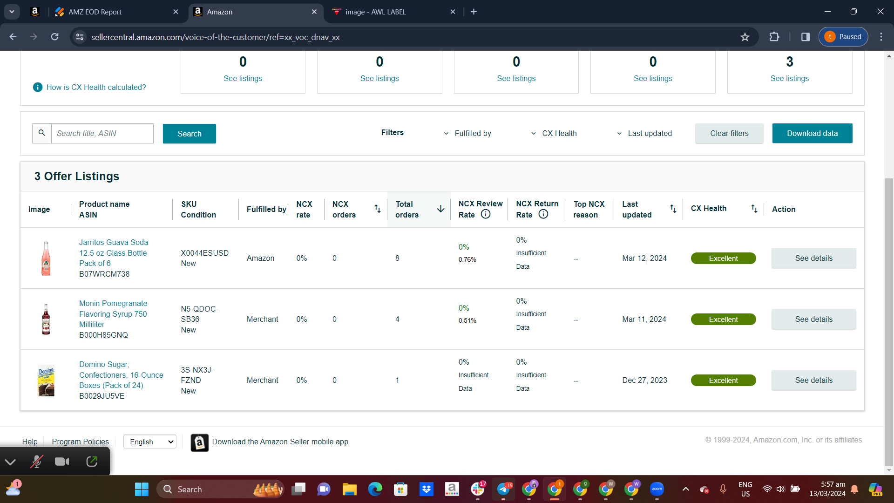This screenshot has height=503, width=894.
Task: Open the Help footer link
Action: (30, 442)
